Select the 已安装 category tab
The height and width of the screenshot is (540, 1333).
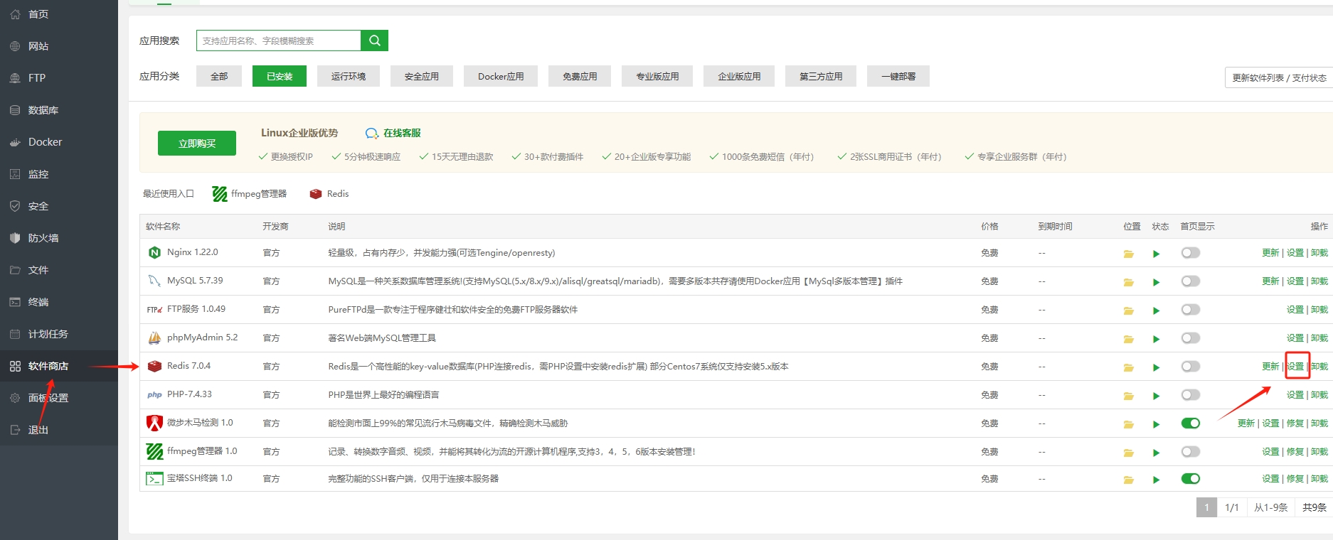(280, 76)
